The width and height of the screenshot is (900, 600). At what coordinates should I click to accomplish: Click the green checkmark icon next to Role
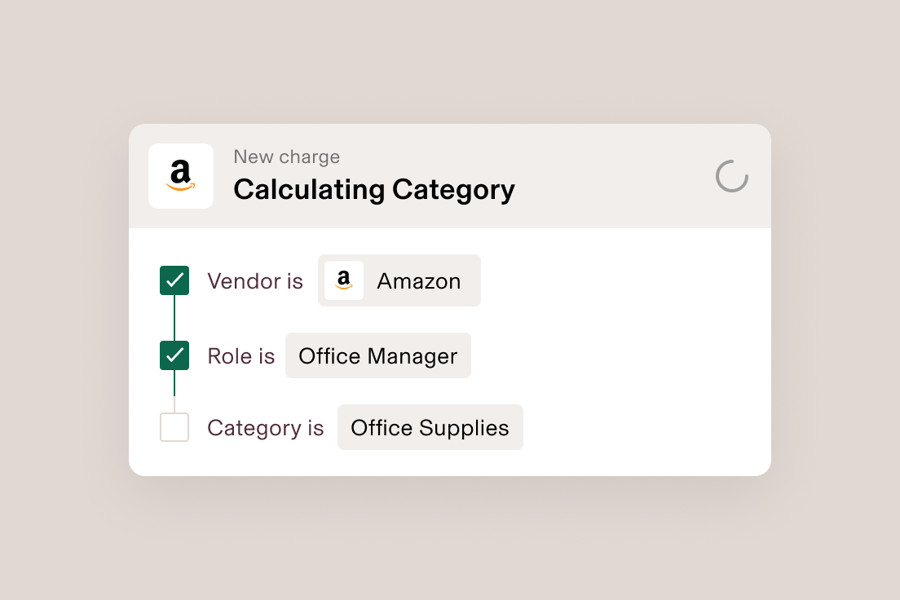tap(174, 355)
